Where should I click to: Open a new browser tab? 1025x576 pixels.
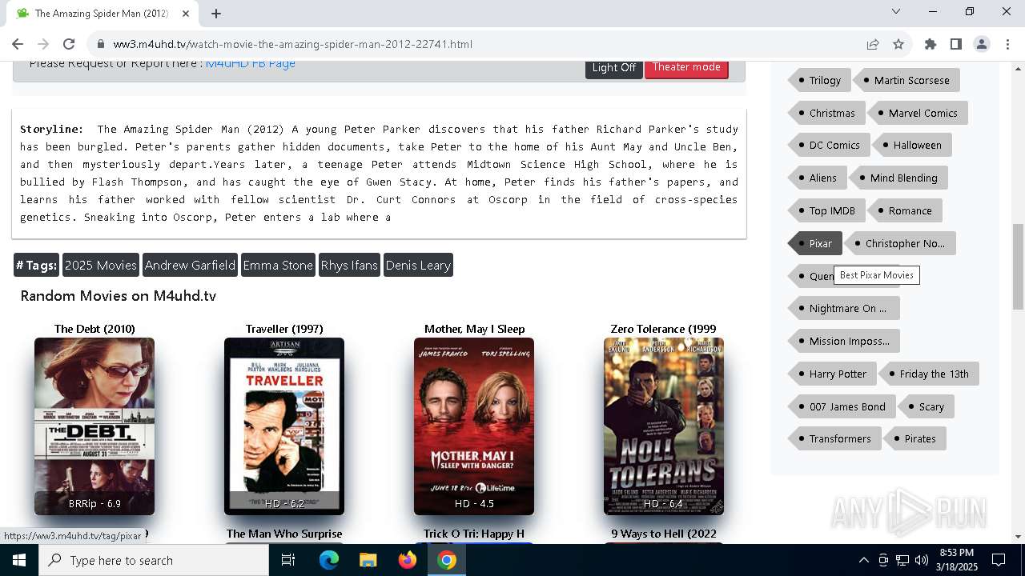(x=216, y=13)
